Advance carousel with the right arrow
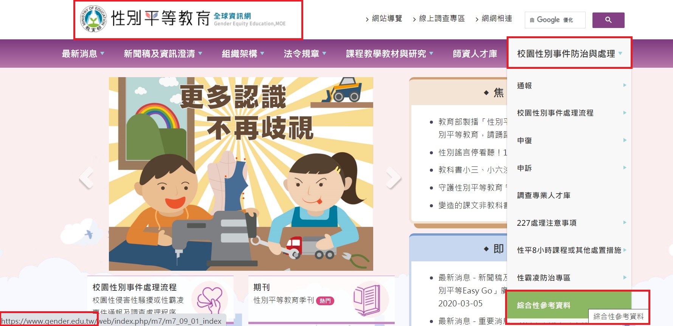This screenshot has height=326, width=673. coord(393,177)
